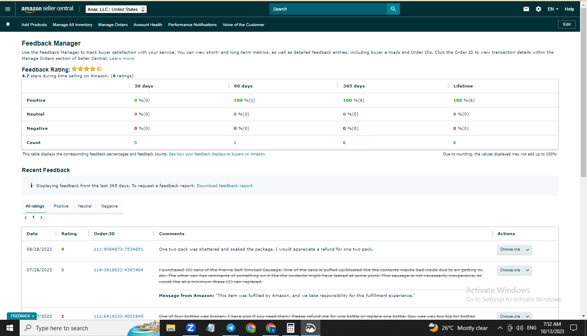Click the weather 26°C Mostly clear widget
Viewport: 587px width, 336px height.
coord(458,328)
